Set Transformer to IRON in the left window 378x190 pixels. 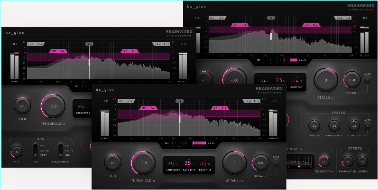click(x=67, y=155)
